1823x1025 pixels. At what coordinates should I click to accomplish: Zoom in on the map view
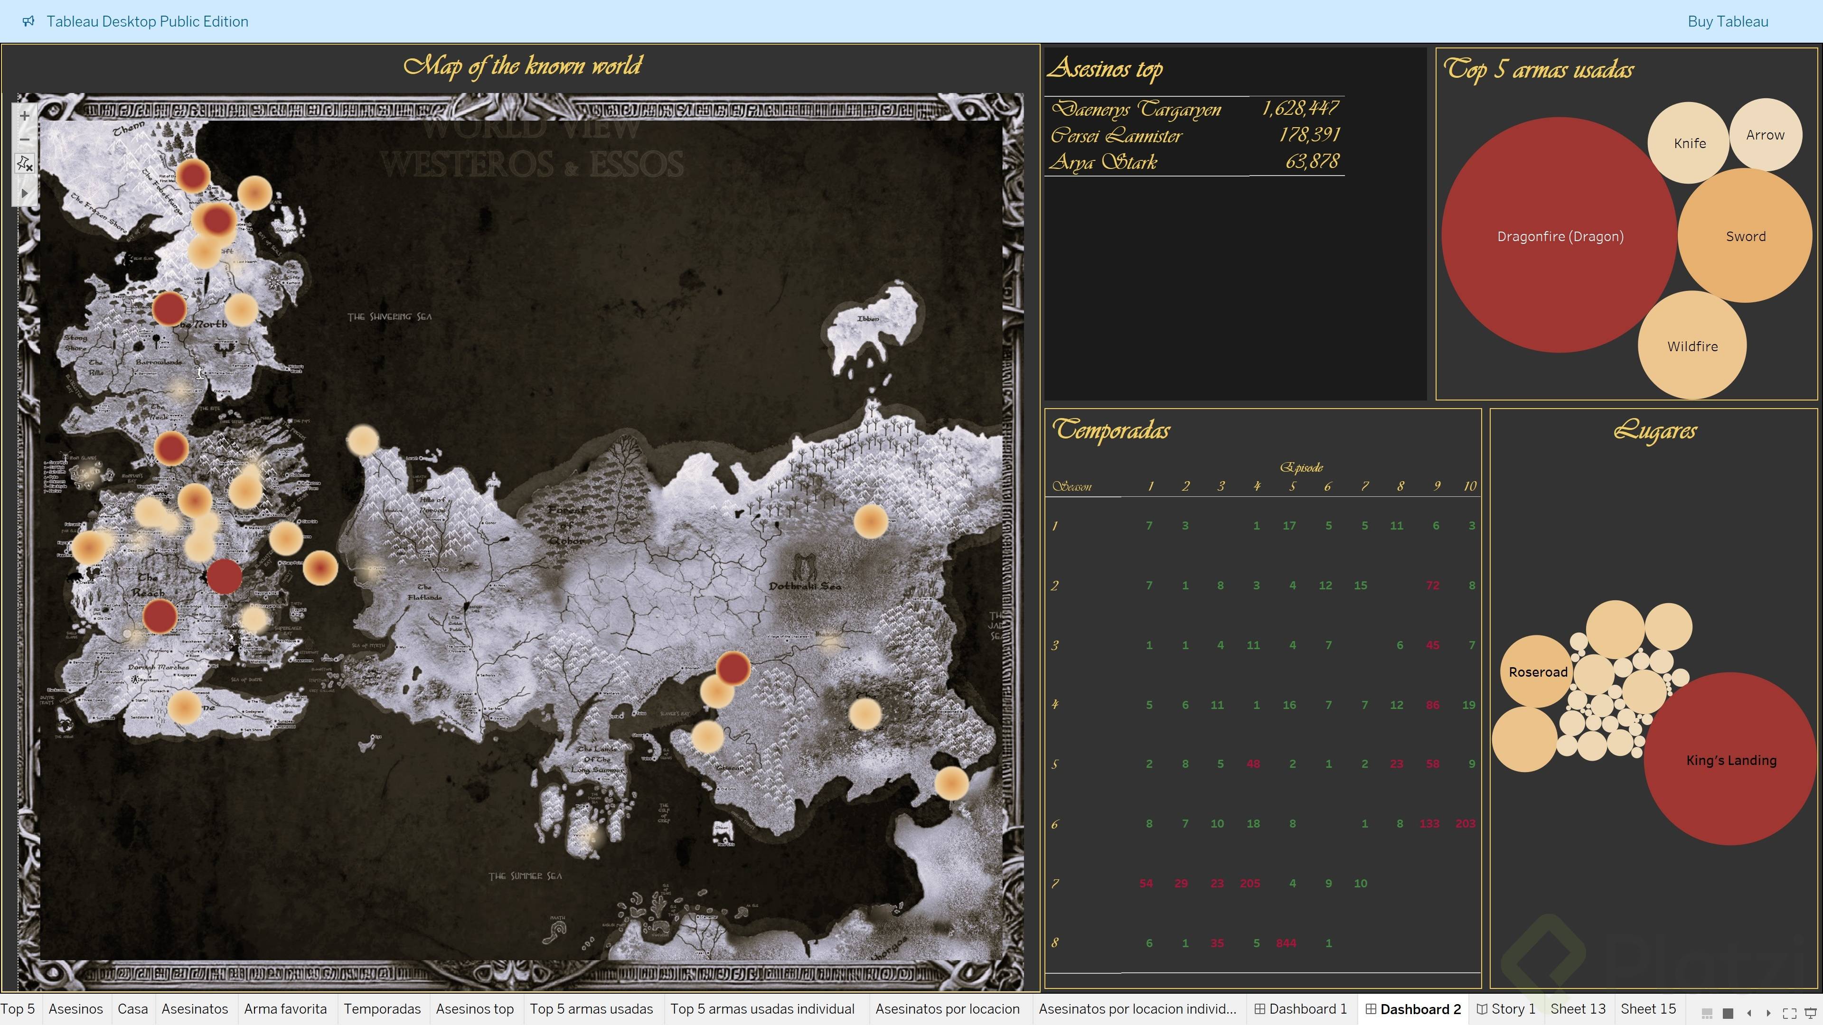pos(25,115)
